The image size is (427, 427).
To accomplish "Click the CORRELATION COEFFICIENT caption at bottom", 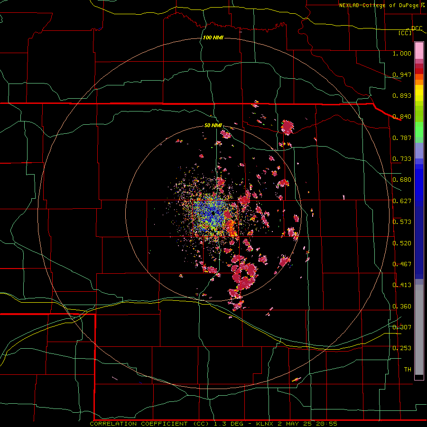I will point(139,424).
